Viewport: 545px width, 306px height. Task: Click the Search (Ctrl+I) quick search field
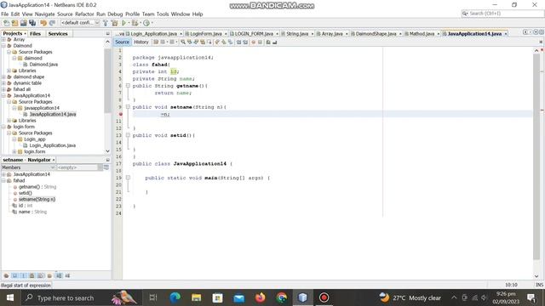(502, 14)
